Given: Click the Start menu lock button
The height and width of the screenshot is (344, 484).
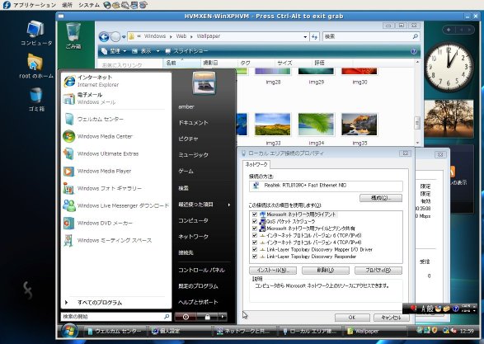Looking at the screenshot, I should pos(207,317).
